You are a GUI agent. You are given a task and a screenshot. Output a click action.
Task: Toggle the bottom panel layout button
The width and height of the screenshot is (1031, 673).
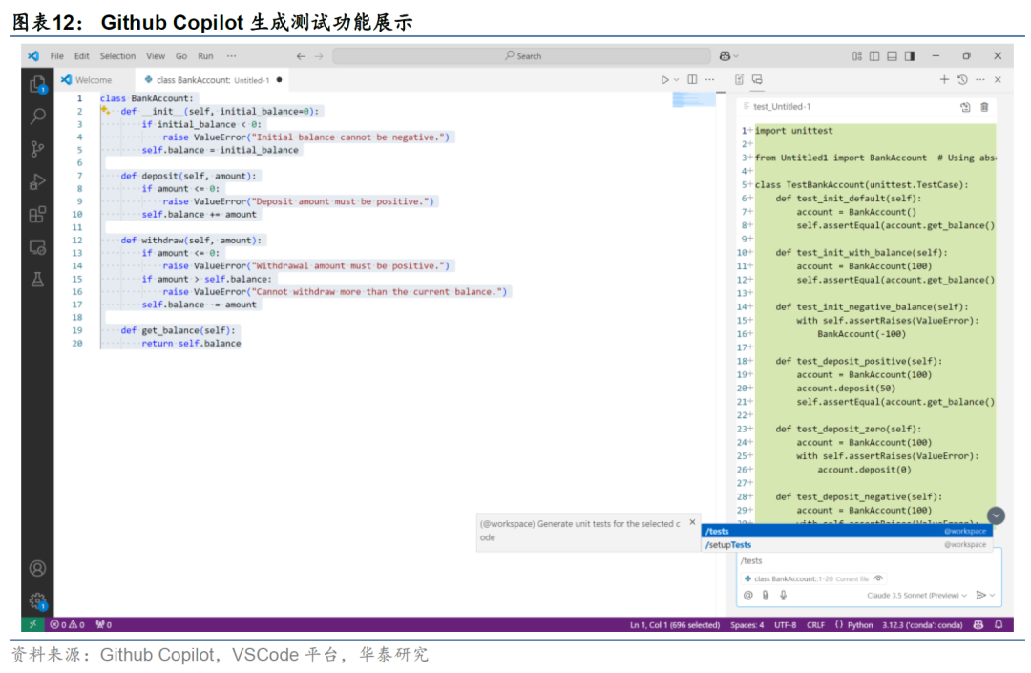point(892,56)
